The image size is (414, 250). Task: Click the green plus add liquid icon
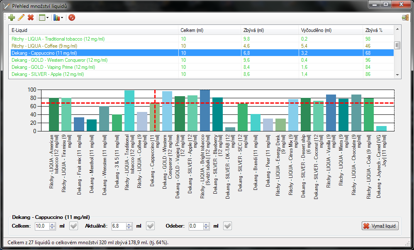[x=12, y=18]
